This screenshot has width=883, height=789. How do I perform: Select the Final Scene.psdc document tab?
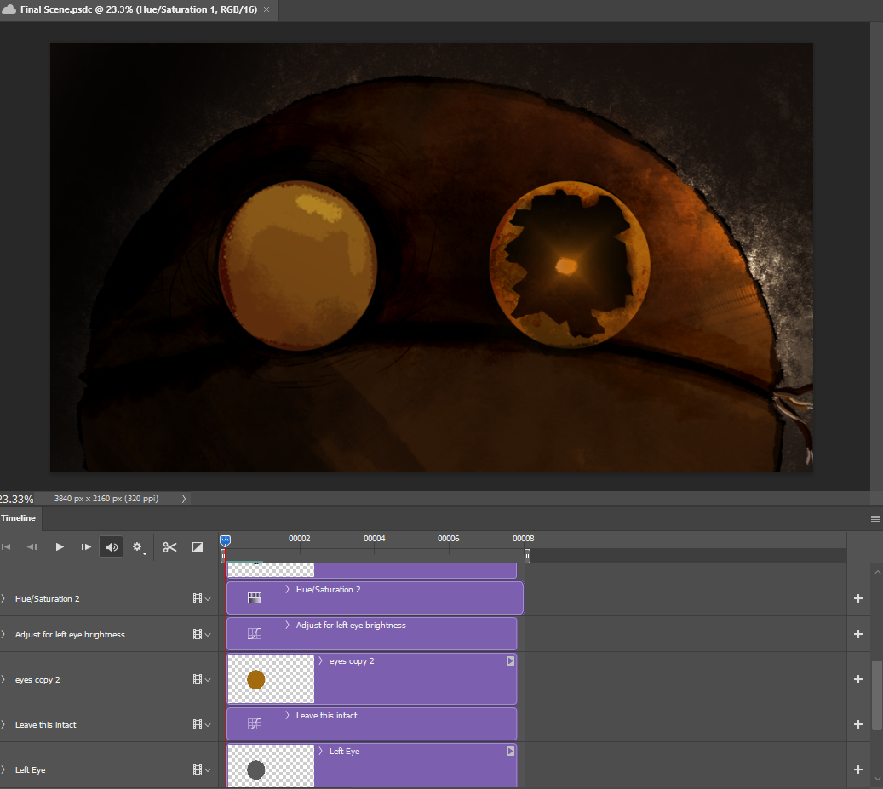139,9
